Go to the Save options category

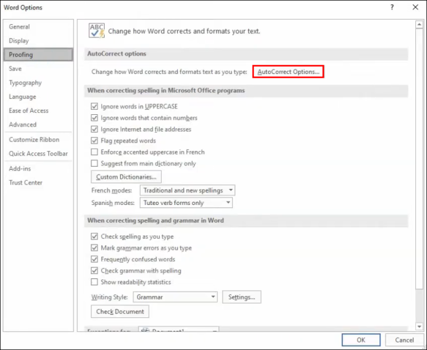[15, 69]
